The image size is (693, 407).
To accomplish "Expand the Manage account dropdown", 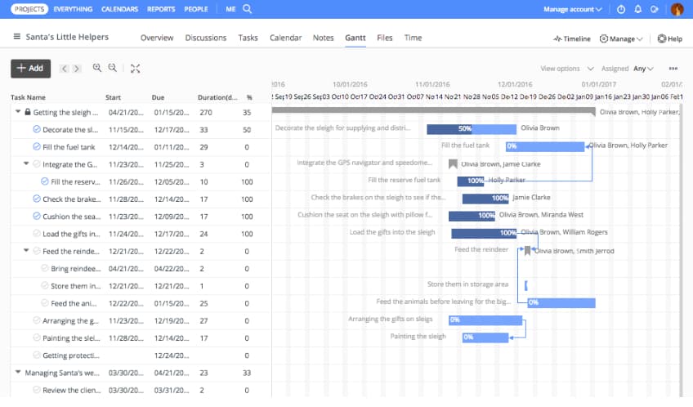I will [573, 9].
